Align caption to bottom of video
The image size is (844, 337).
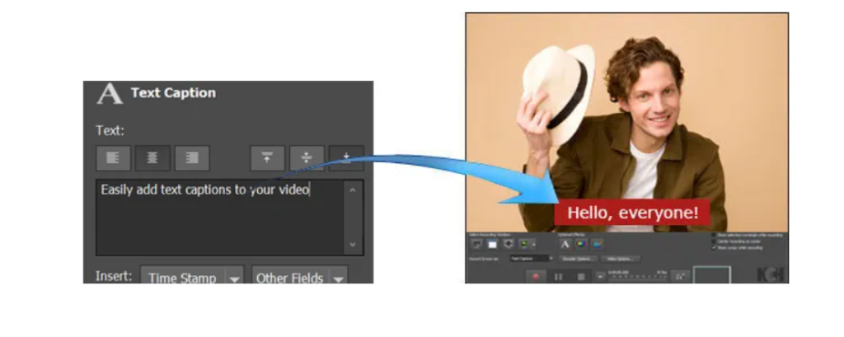click(346, 157)
